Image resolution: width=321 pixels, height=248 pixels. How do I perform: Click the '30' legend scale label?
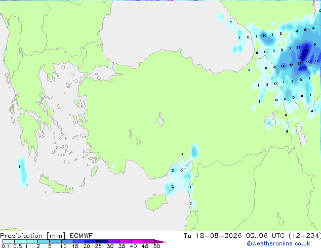pyautogui.click(x=110, y=246)
